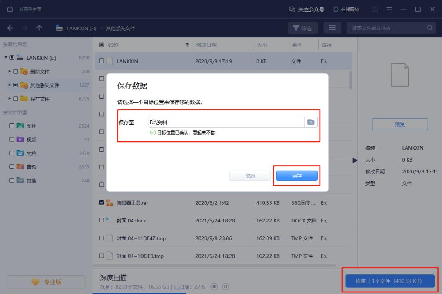Uncheck the 编辑器工具.rar file checkbox

click(102, 202)
